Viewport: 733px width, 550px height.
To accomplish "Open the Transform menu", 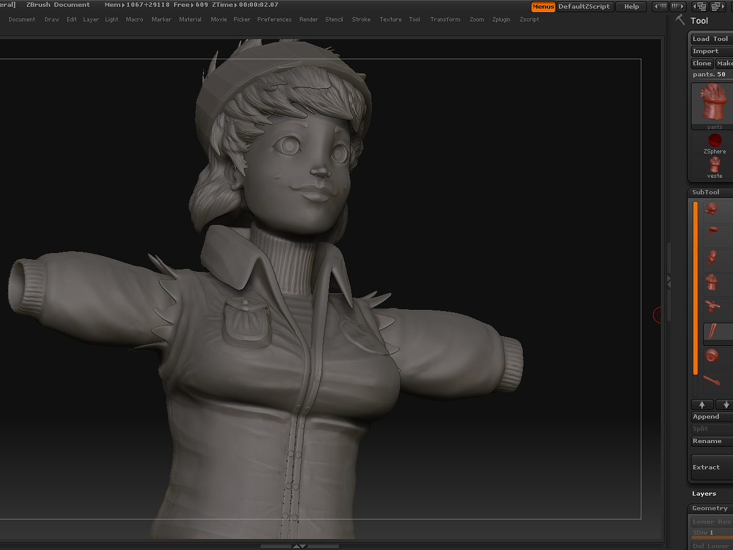I will coord(445,20).
